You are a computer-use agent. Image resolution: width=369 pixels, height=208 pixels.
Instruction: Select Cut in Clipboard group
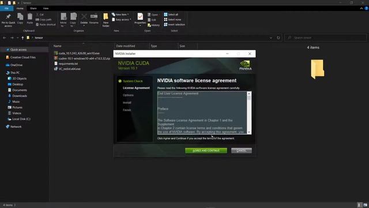tap(40, 14)
